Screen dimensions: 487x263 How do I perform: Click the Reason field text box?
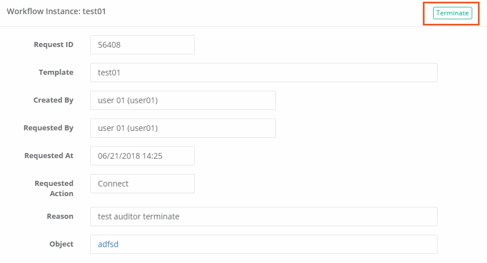[x=263, y=217]
